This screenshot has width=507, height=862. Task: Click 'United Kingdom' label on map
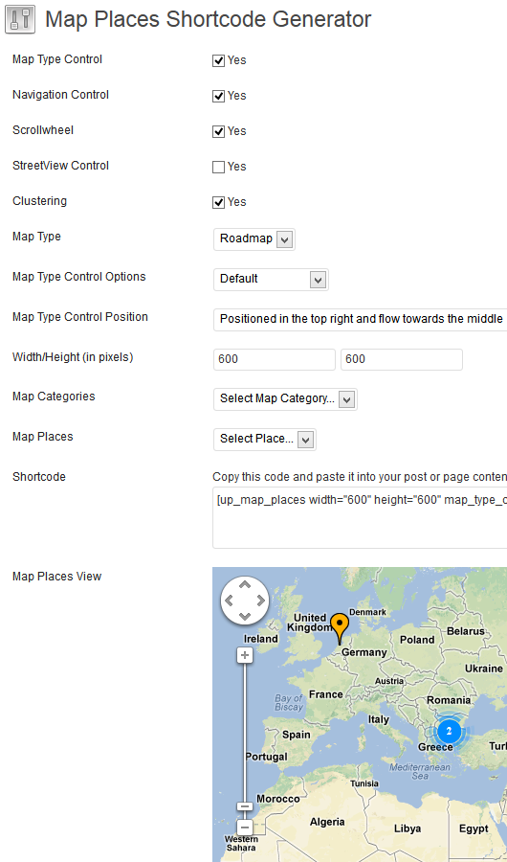[x=308, y=623]
